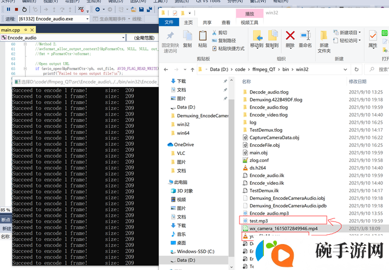Collapse the code block at line 65
The width and height of the screenshot is (389, 270).
(x=25, y=69)
